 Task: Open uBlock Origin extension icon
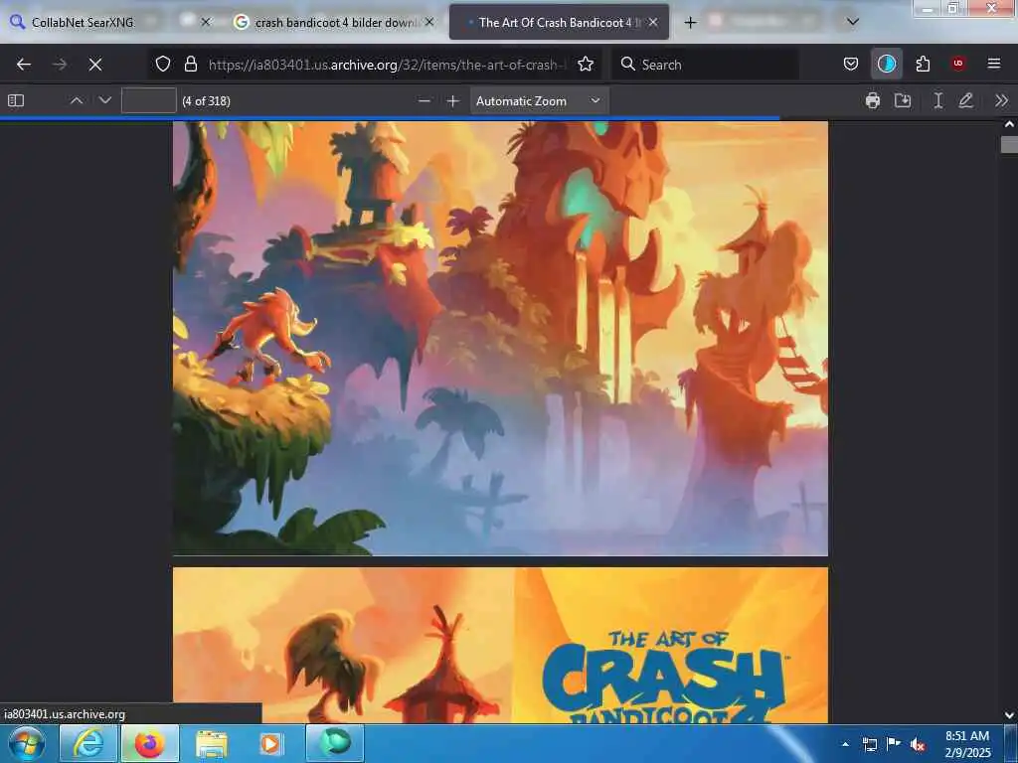coord(958,64)
